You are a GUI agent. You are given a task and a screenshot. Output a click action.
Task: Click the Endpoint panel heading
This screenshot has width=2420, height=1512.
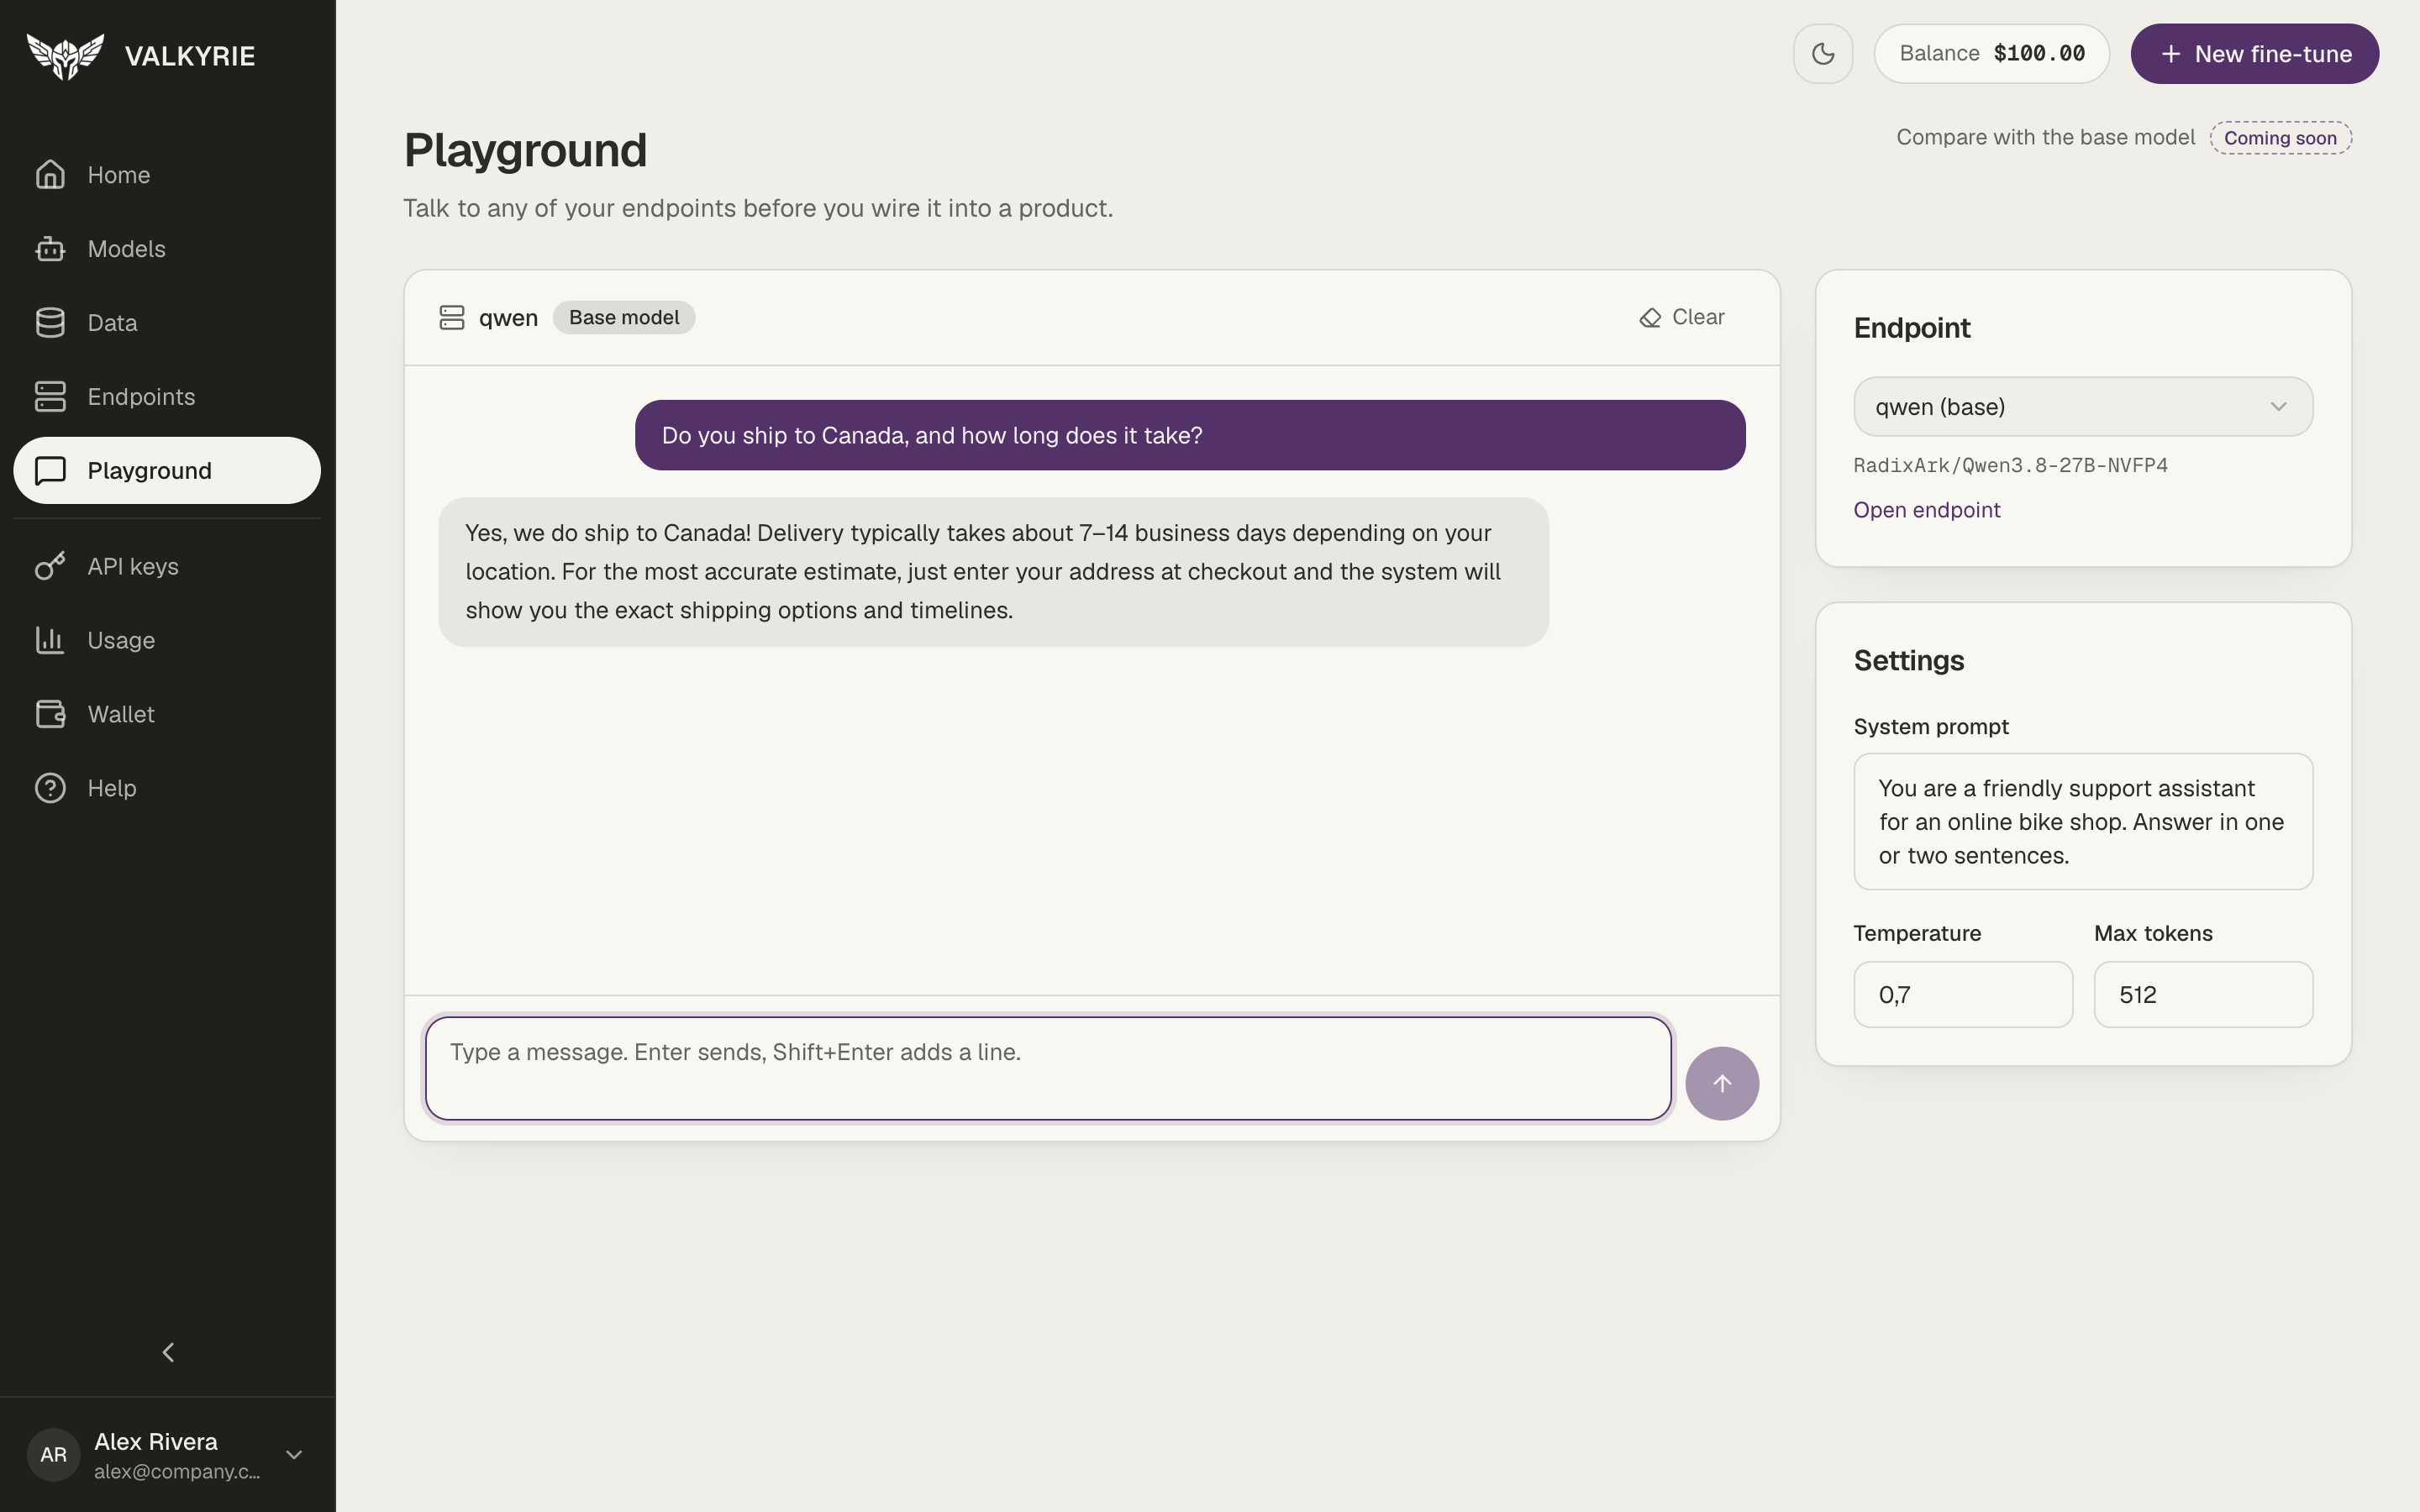coord(1911,329)
